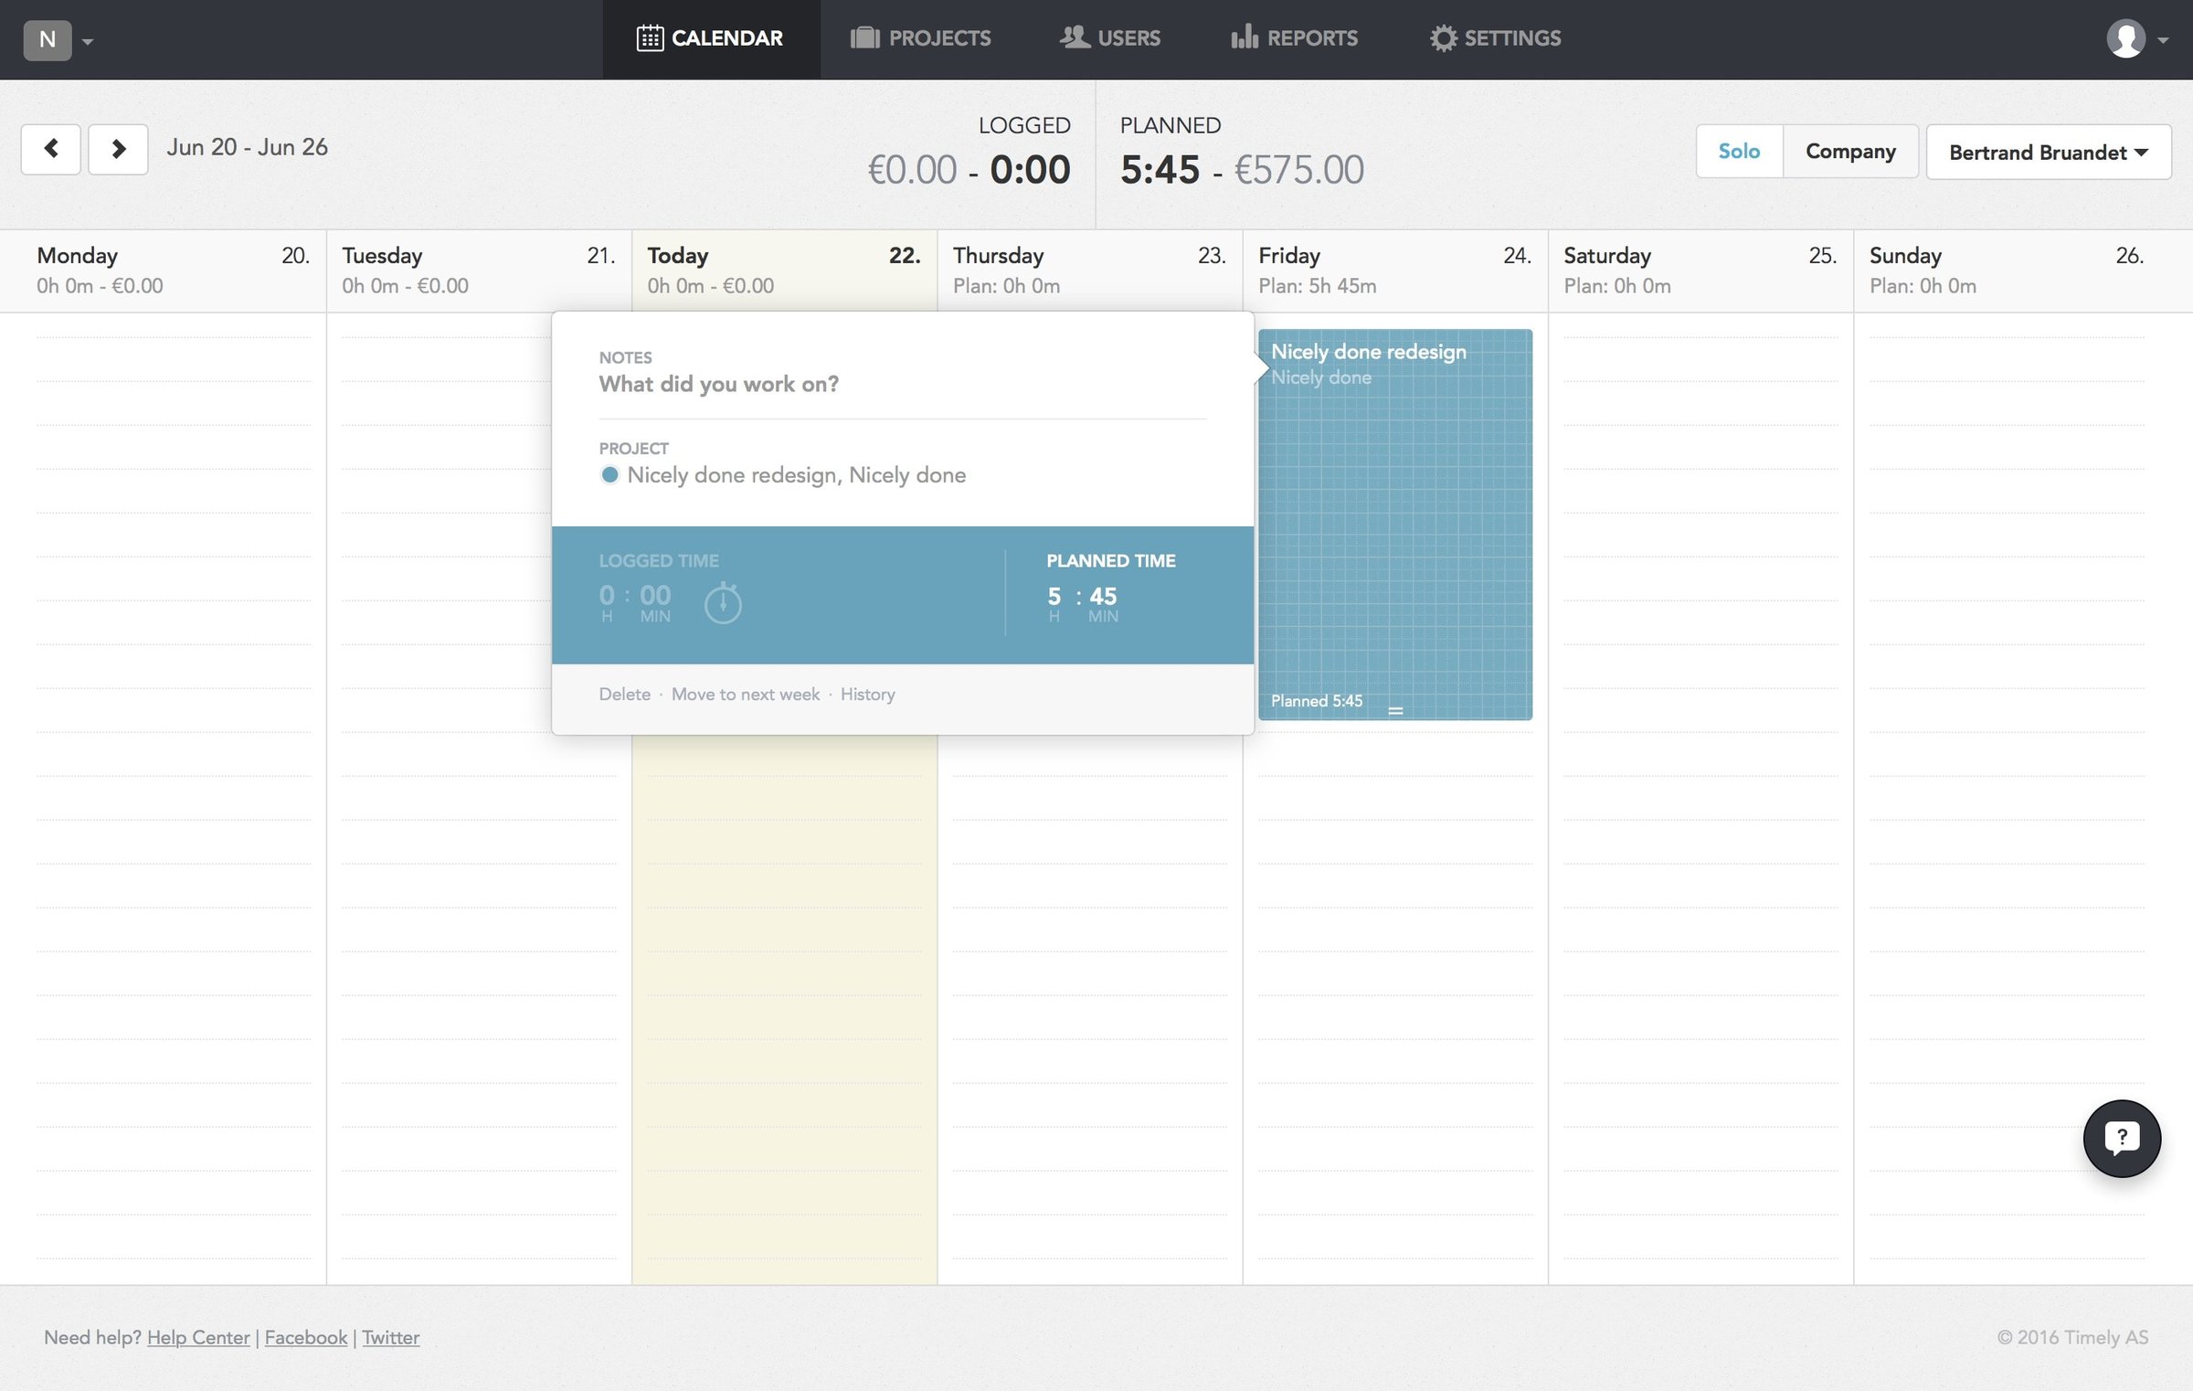Open the Twitter footer link
Screen dimensions: 2193x1391
tap(391, 1338)
